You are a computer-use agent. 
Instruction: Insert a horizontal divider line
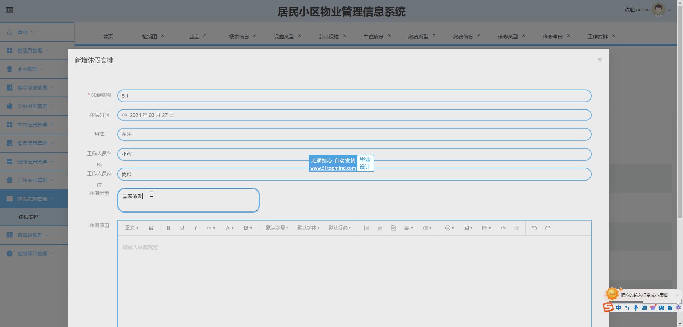click(517, 228)
